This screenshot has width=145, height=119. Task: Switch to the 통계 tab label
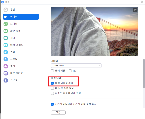tap(13, 66)
